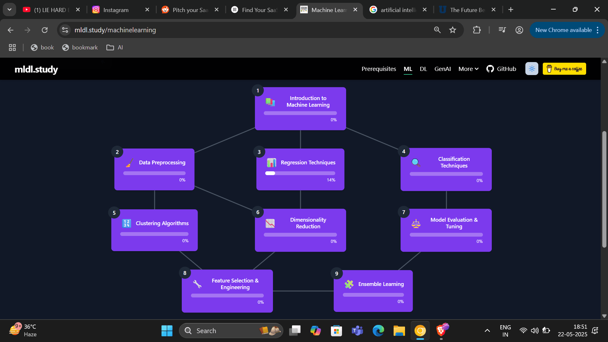Open the Extensions puzzle icon
This screenshot has height=342, width=608.
point(477,30)
